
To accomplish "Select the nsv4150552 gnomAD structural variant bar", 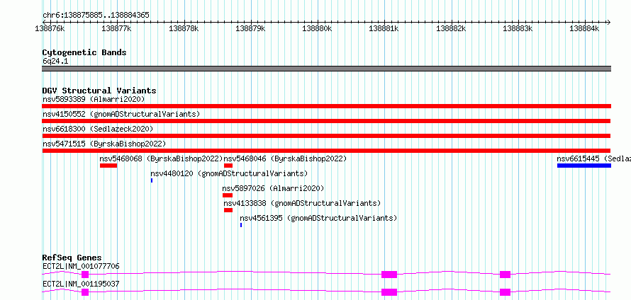I will click(326, 121).
